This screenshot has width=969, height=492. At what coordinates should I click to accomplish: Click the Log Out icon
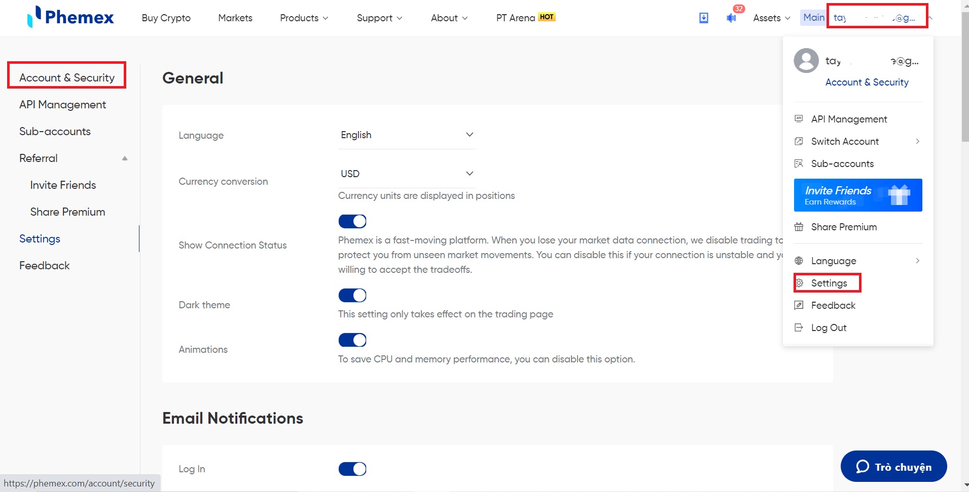click(799, 327)
